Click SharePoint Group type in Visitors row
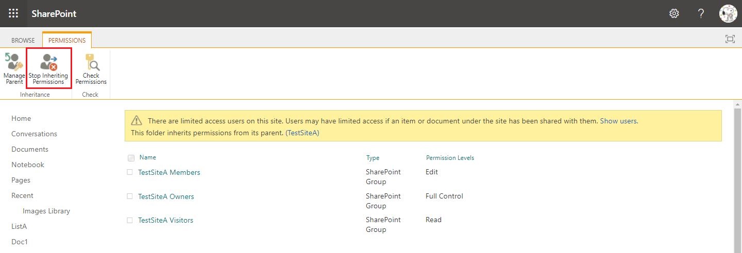 point(383,225)
